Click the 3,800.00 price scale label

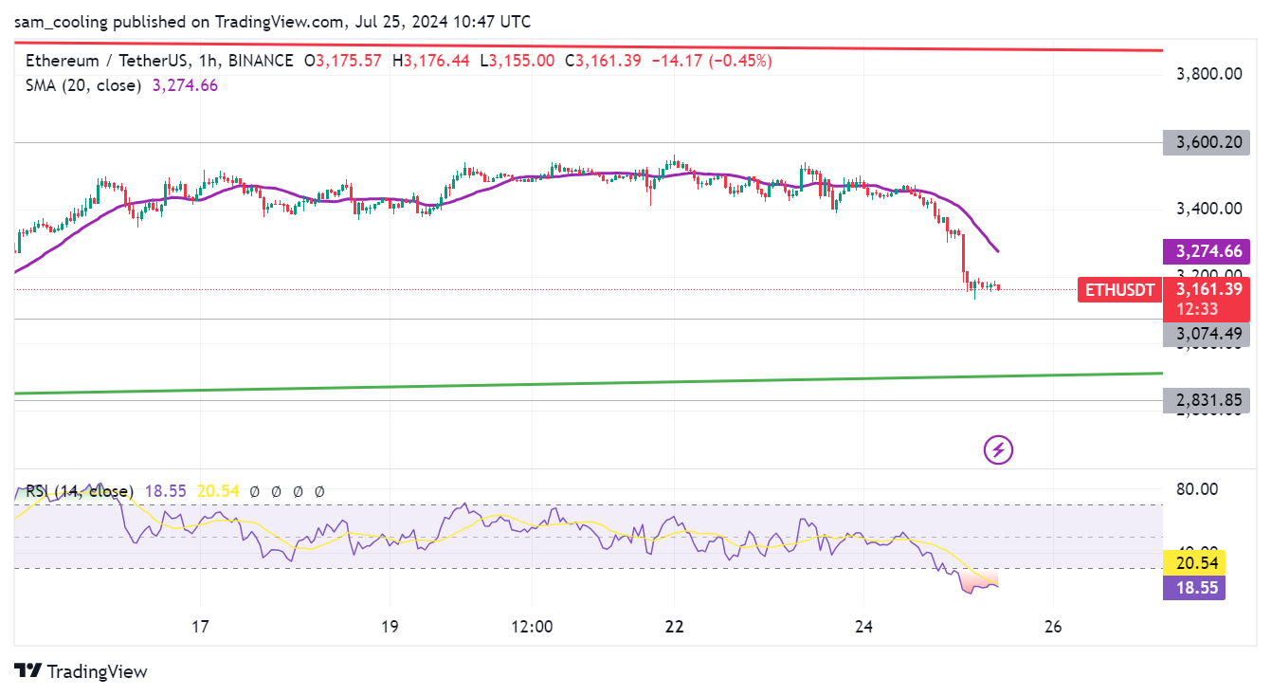click(x=1208, y=73)
